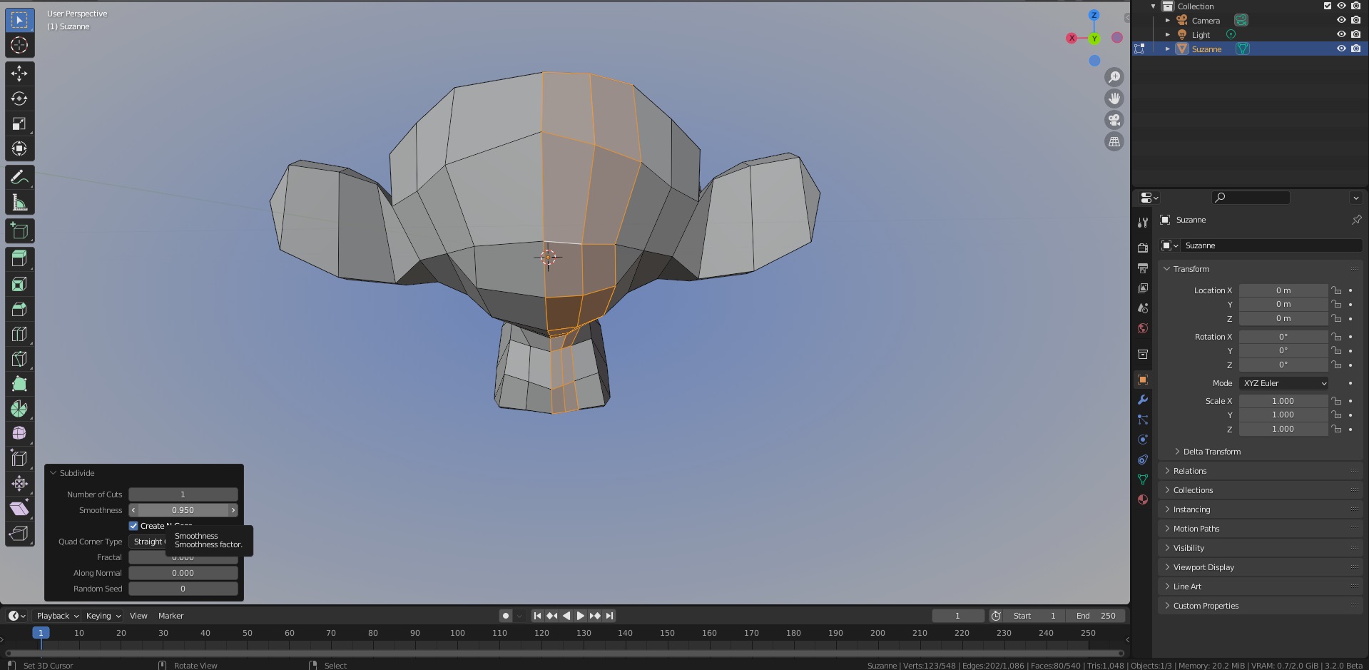The height and width of the screenshot is (670, 1369).
Task: Click the viewport zoom magnifier icon
Action: [x=1114, y=77]
